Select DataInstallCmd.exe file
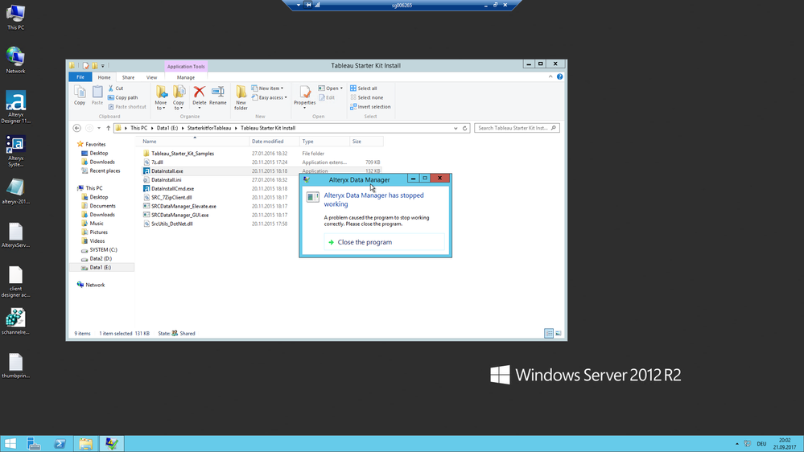The height and width of the screenshot is (452, 804). [172, 188]
